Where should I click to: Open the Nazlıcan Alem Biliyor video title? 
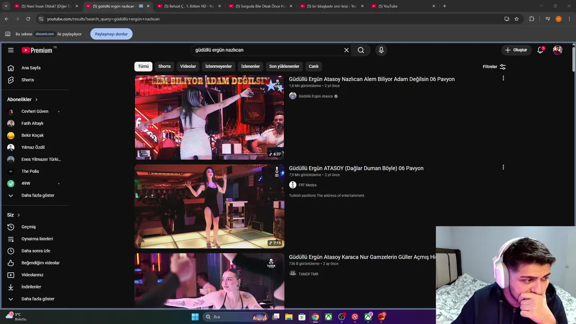(372, 79)
